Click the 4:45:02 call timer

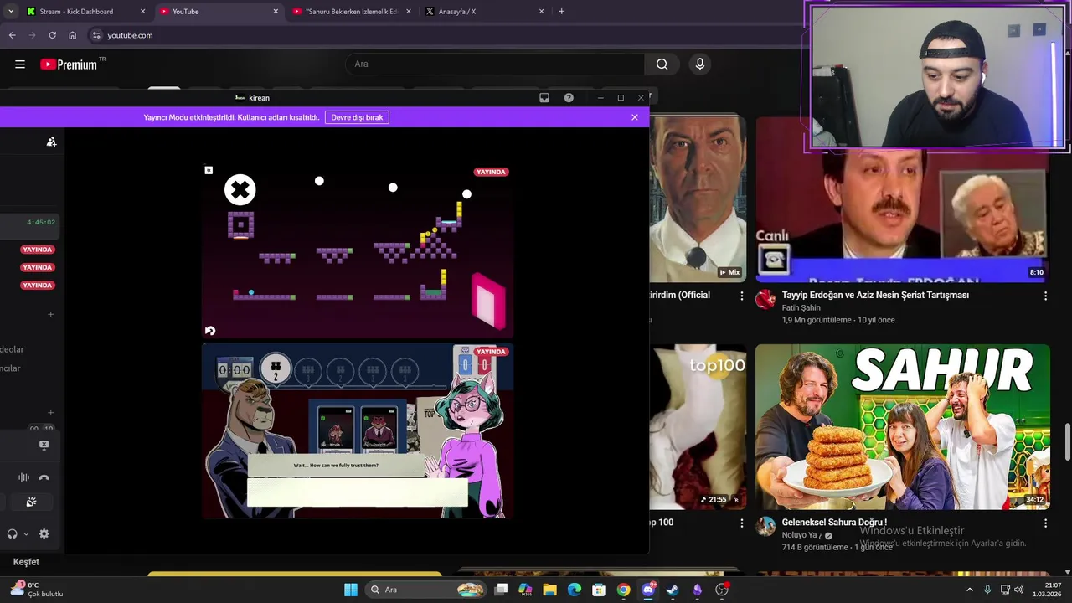point(40,223)
